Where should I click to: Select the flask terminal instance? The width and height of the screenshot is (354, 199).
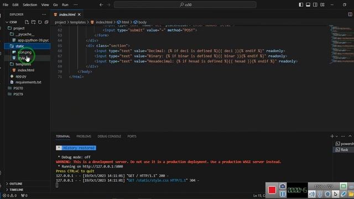click(x=343, y=150)
